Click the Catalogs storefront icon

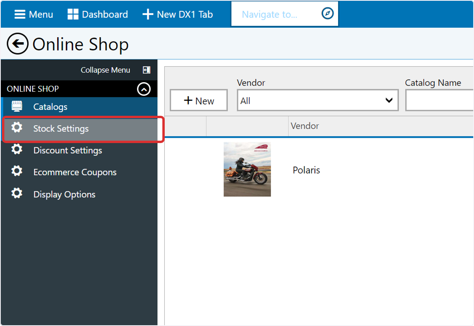pyautogui.click(x=17, y=106)
